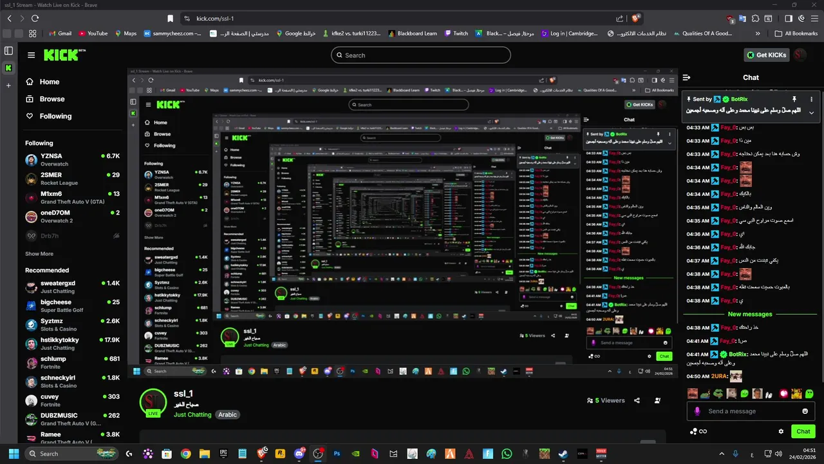This screenshot has height=464, width=824.
Task: Send message with green Chat button
Action: pos(803,431)
